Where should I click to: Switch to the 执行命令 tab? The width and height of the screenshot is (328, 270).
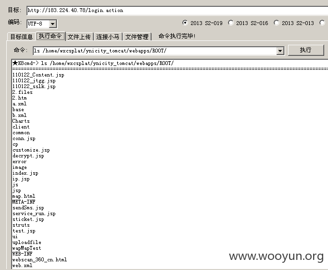[x=50, y=36]
